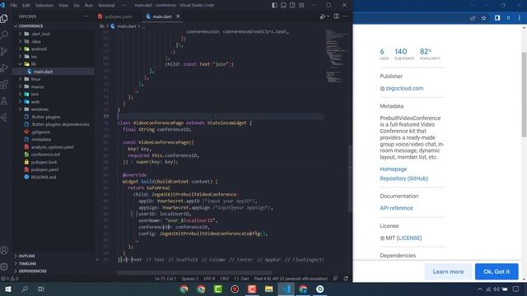Viewport: 527px width, 296px height.
Task: Close the main.dart tab
Action: tap(178, 16)
